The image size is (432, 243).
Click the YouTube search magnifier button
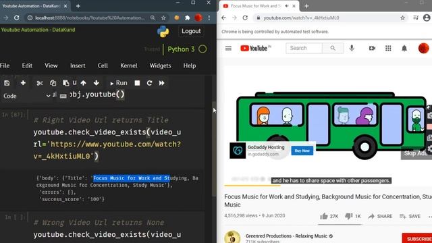point(333,48)
